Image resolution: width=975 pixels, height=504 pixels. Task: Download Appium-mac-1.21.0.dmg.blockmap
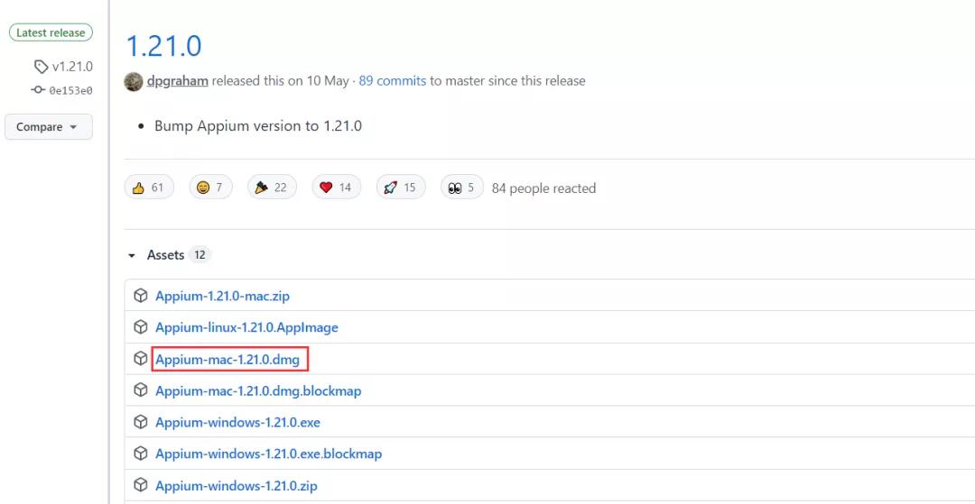[258, 391]
